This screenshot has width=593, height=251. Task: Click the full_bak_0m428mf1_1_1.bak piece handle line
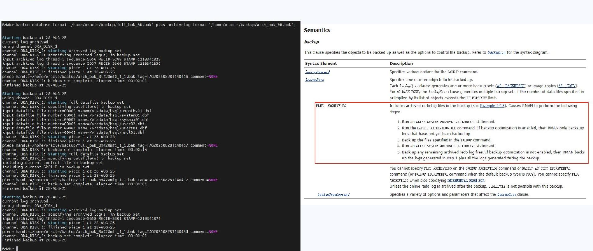pyautogui.click(x=109, y=145)
